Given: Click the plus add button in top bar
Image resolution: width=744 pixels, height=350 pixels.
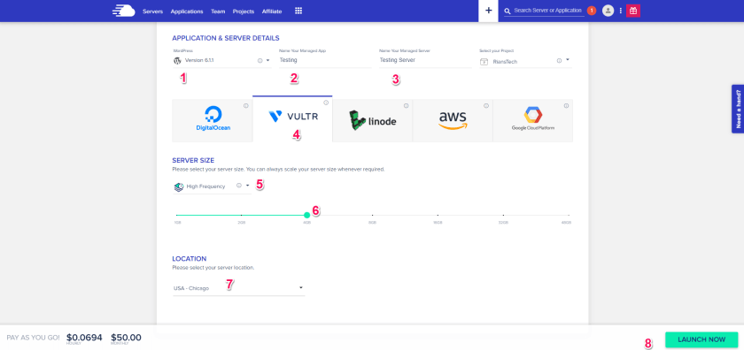Looking at the screenshot, I should (x=488, y=11).
